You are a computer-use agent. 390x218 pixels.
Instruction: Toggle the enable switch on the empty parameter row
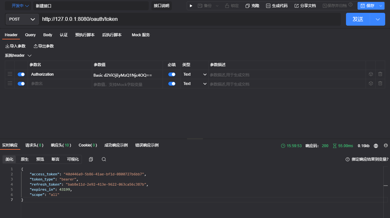pos(21,84)
